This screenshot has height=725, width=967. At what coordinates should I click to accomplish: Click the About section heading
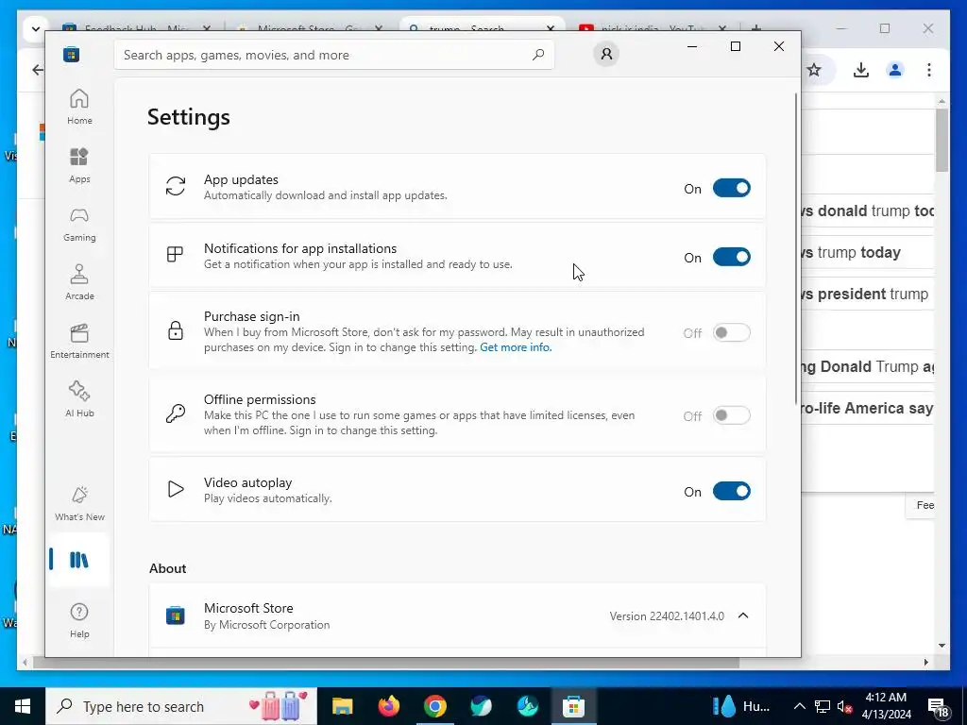[x=168, y=568]
